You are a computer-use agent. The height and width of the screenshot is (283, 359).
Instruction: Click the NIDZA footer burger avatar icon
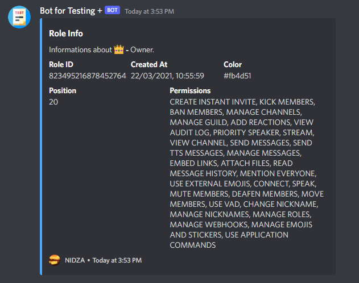point(55,260)
